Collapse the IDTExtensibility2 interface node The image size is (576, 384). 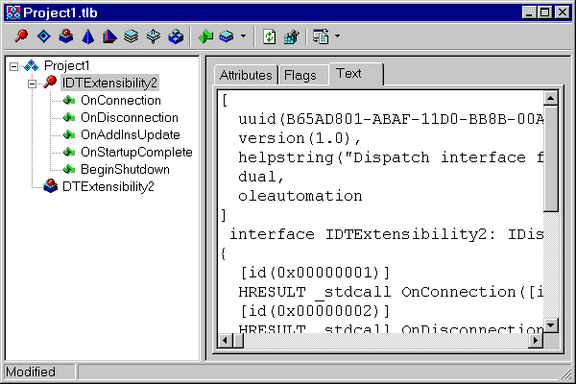[x=32, y=83]
